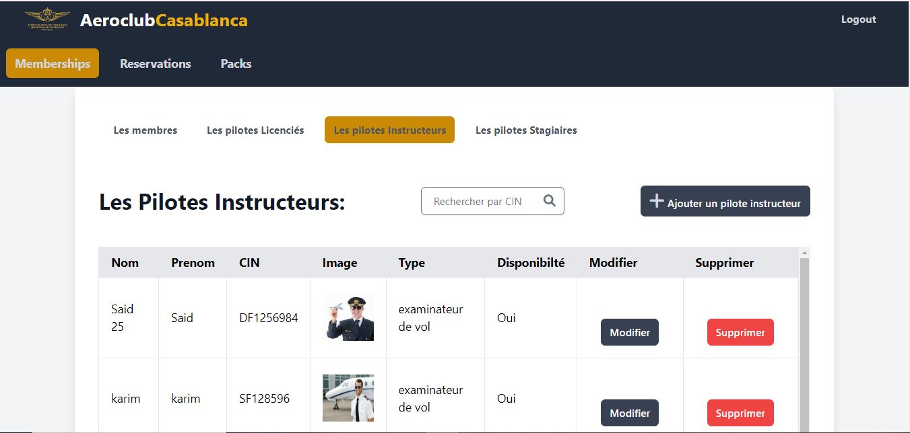Delete the Said 25 pilot row

[x=740, y=332]
